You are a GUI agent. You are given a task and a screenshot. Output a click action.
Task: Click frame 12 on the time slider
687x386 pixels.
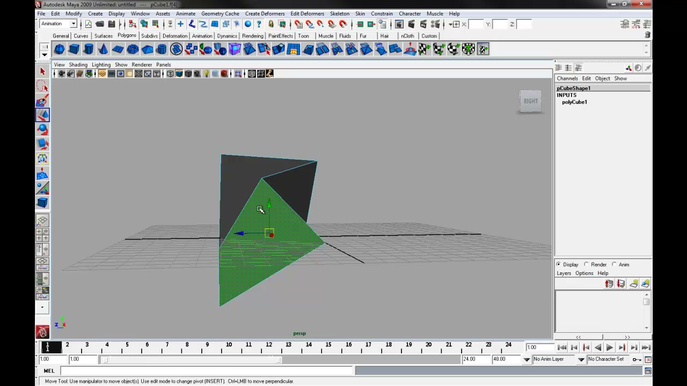[x=269, y=347]
